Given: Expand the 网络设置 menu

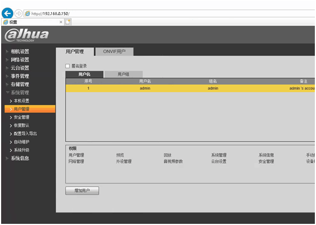Looking at the screenshot, I should pyautogui.click(x=20, y=60).
